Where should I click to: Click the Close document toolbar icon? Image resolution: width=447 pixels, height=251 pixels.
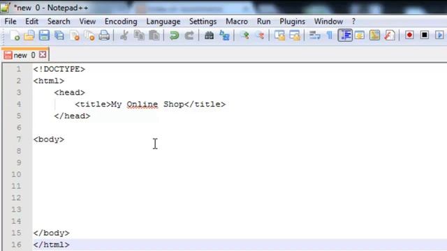pyautogui.click(x=75, y=36)
